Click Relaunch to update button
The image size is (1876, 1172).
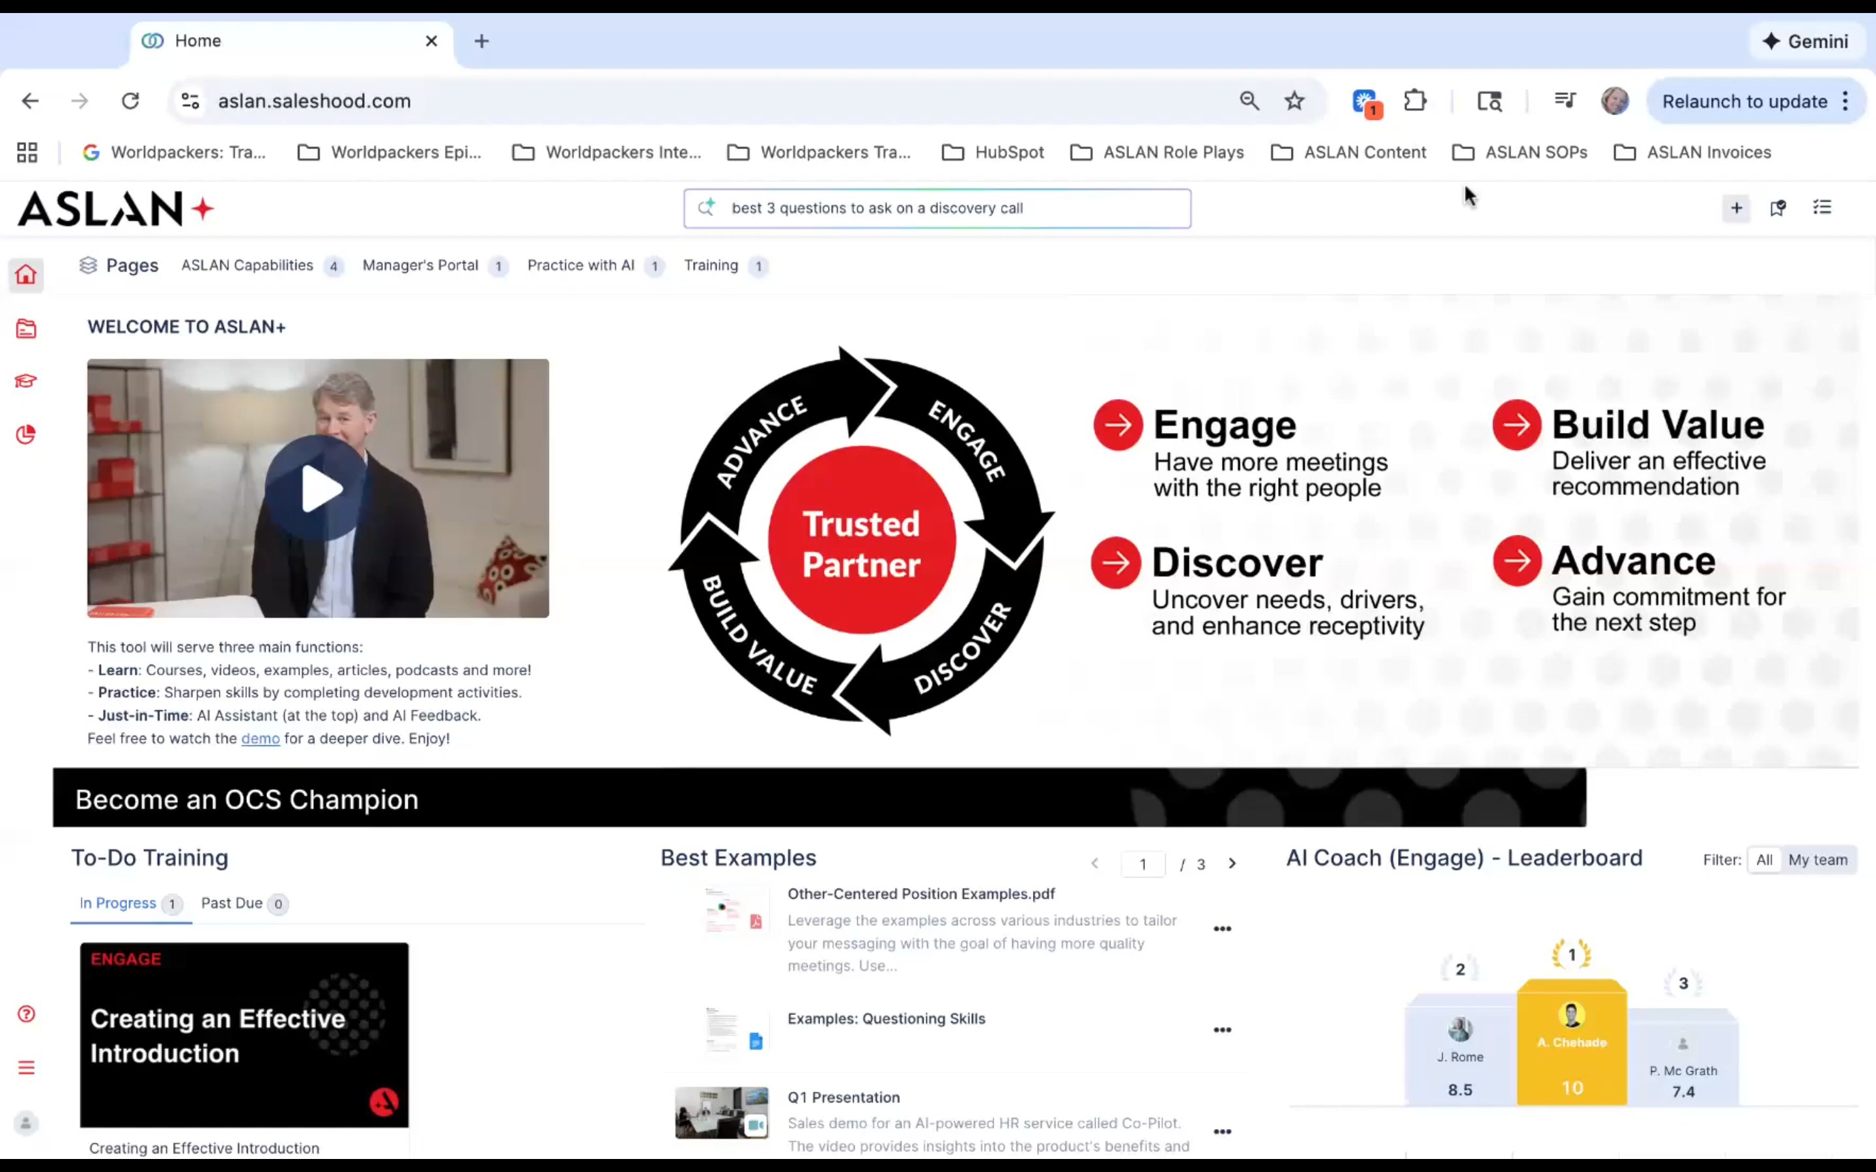(1744, 102)
